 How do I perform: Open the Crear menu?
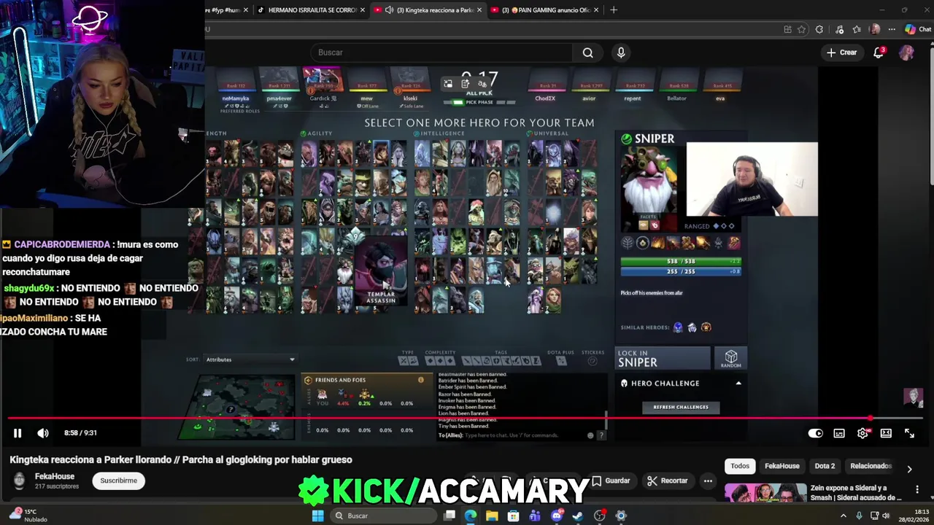(x=841, y=52)
